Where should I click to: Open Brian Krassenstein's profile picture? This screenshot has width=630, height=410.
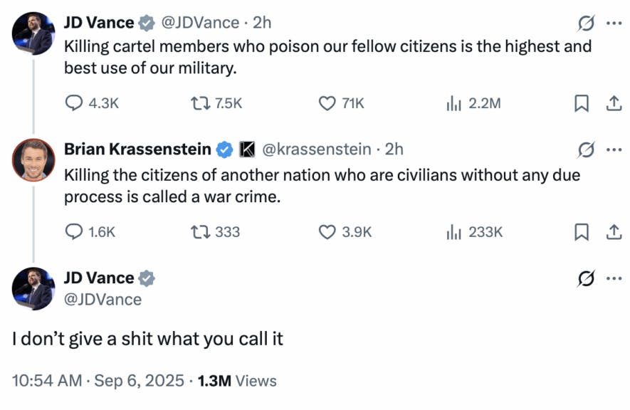[33, 160]
